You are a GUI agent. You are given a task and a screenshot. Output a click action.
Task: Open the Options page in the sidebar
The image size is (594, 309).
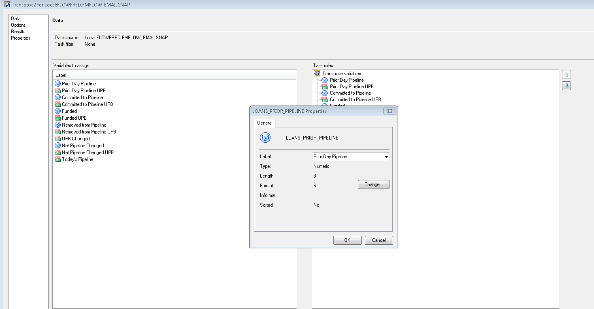point(18,25)
